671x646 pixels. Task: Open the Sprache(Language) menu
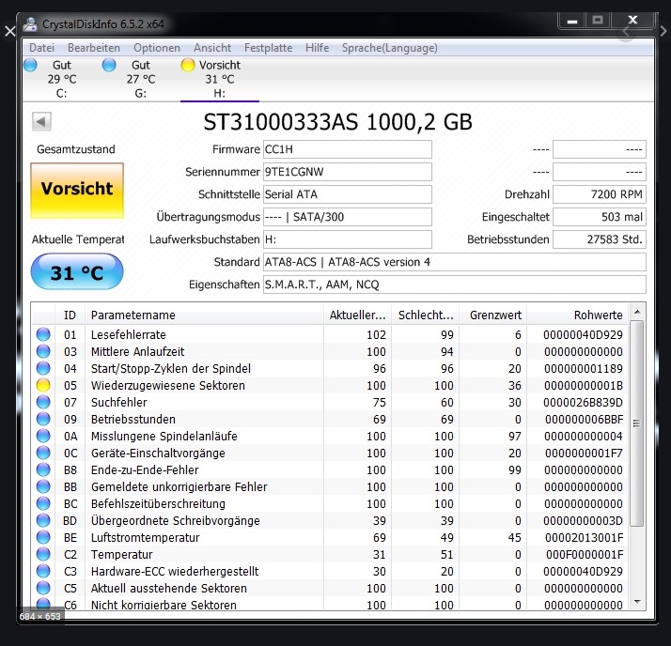point(389,48)
